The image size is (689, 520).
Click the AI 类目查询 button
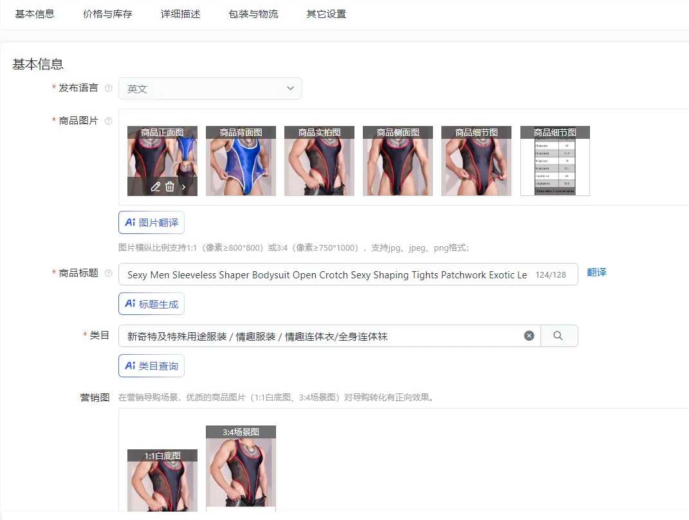(x=151, y=366)
